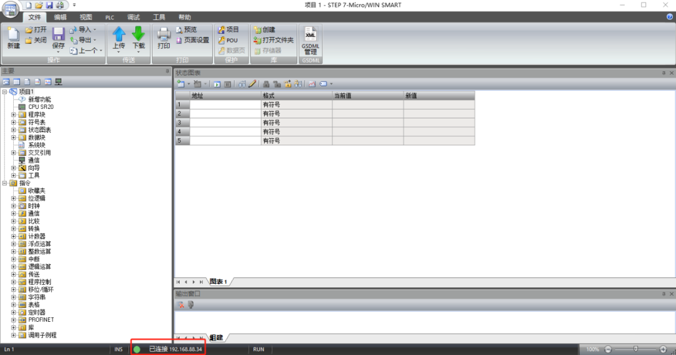Pin the 主要 panel with auto-hide toggle
Image resolution: width=676 pixels, height=355 pixels.
[x=167, y=71]
